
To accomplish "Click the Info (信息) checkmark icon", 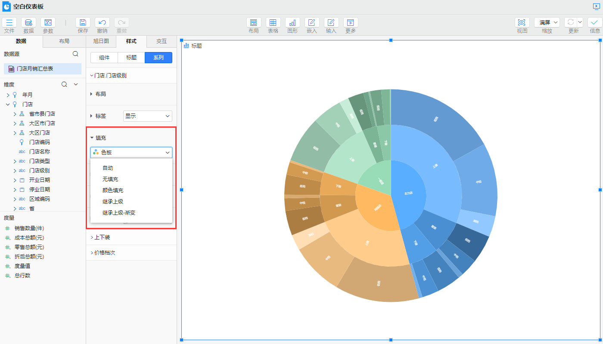I will coord(595,23).
